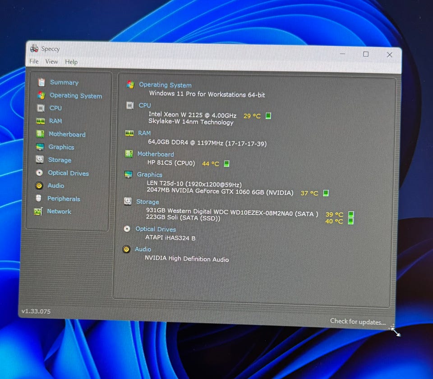Screen dimensions: 433x379
Task: Click the Operating System heading link in summary
Action: (x=165, y=85)
